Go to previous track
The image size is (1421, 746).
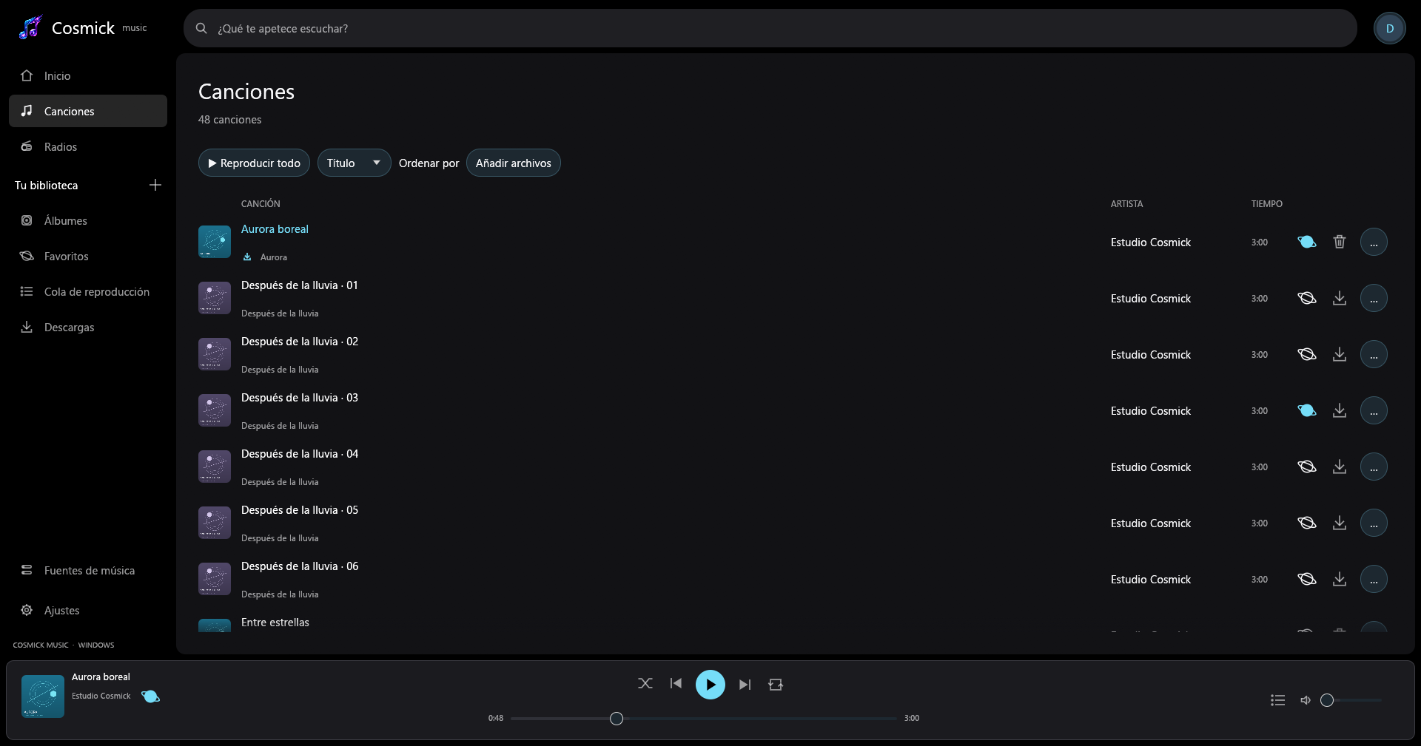[676, 684]
